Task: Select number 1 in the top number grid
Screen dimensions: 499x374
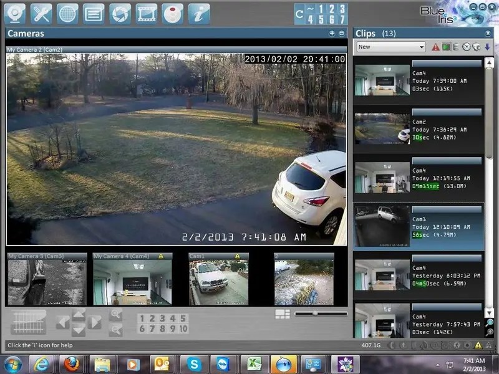Action: pyautogui.click(x=321, y=9)
